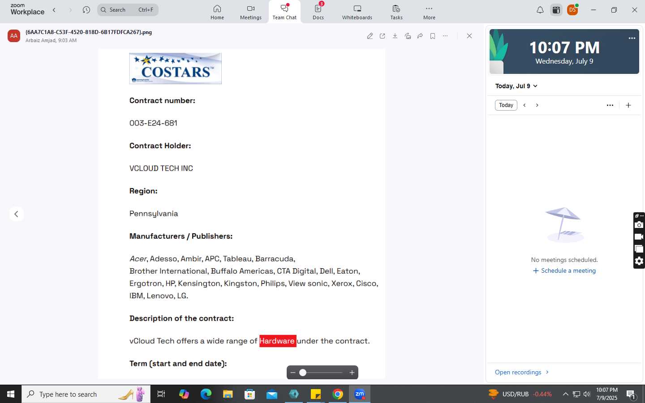The height and width of the screenshot is (403, 645).
Task: Click Schedule a meeting link
Action: point(564,270)
